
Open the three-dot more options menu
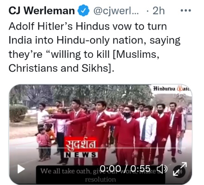click(185, 11)
